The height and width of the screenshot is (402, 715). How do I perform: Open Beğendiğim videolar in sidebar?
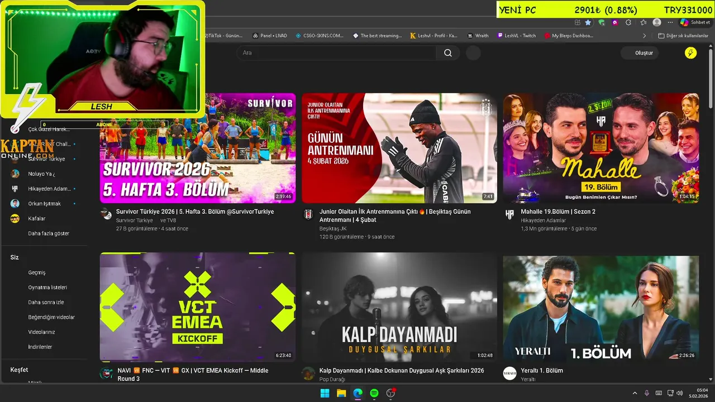pyautogui.click(x=51, y=317)
